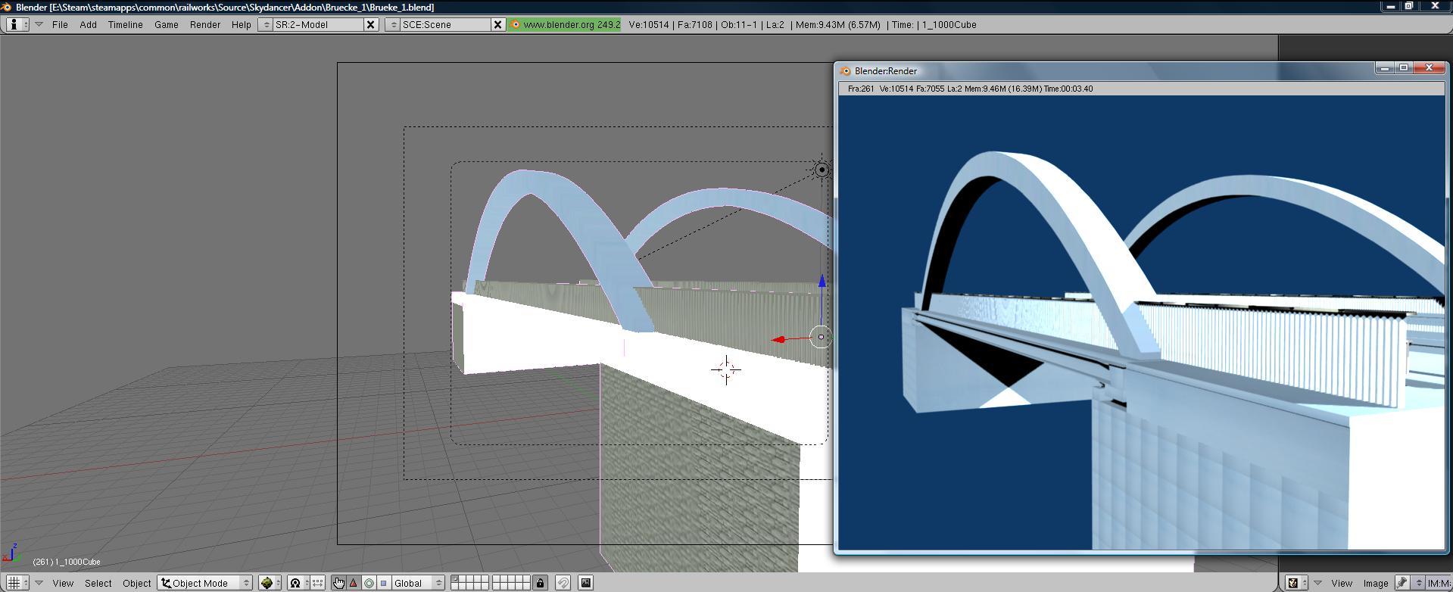Click Image in the image editor header
Viewport: 1453px width, 592px height.
pos(1375,583)
